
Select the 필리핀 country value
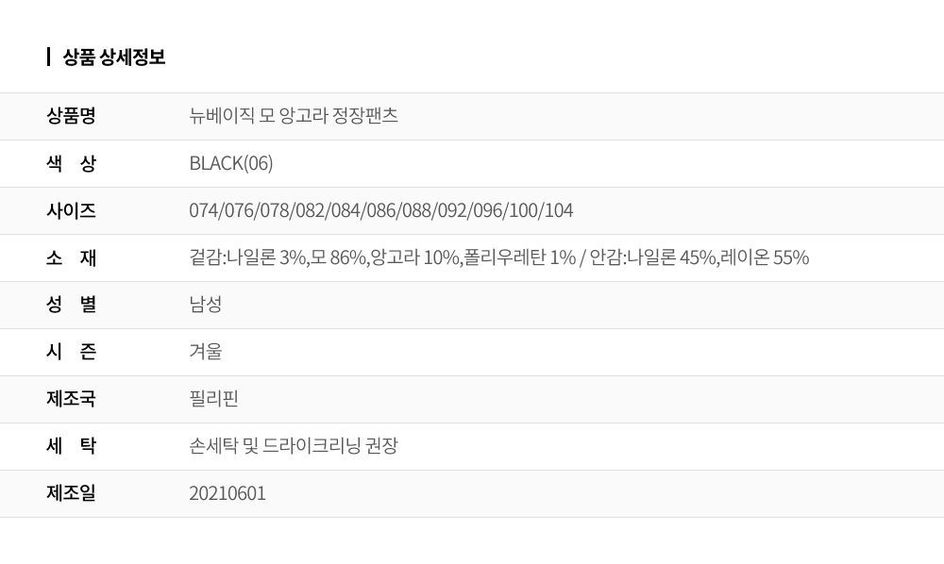click(213, 399)
